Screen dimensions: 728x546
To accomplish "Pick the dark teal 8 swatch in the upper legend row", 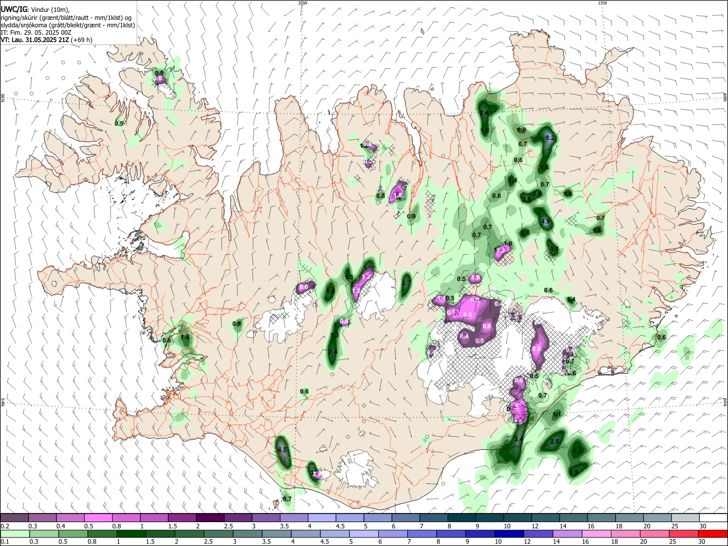I will tap(462, 518).
